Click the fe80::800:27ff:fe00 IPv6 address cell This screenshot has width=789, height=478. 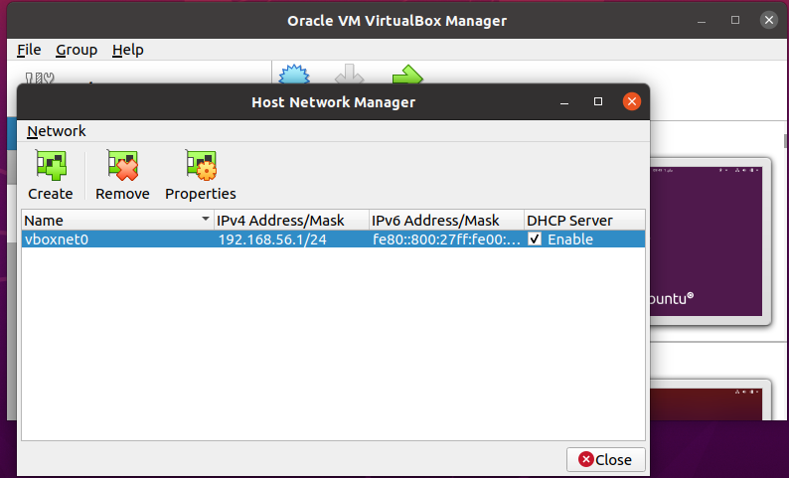coord(446,239)
